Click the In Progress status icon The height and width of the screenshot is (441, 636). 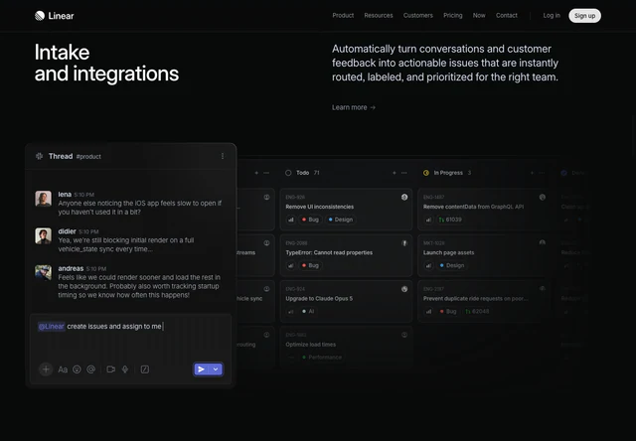pyautogui.click(x=426, y=173)
